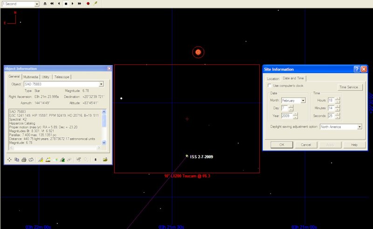This screenshot has height=229, width=373.
Task: Click the bright white star inside the red frame
Action: (x=121, y=98)
